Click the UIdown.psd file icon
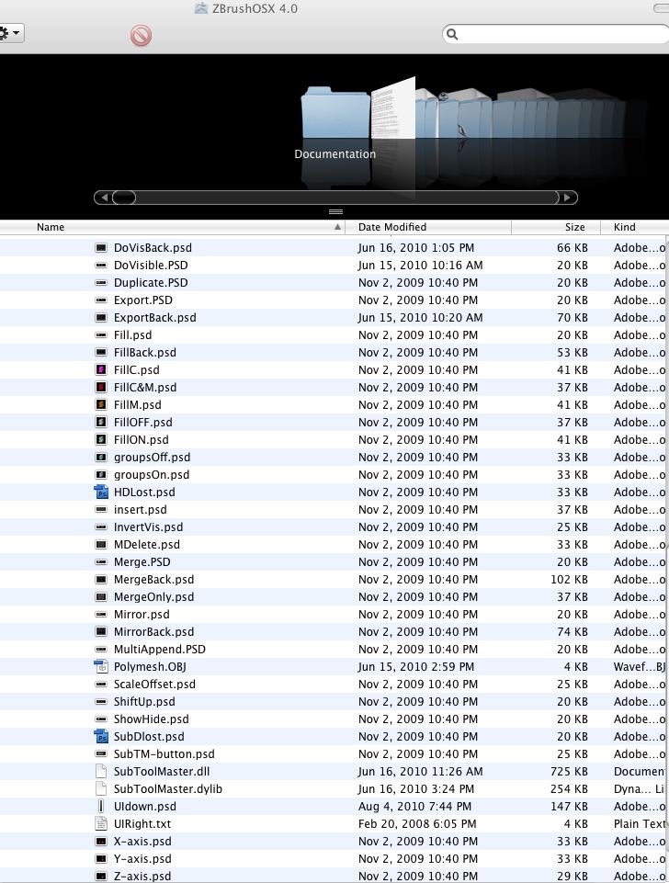Image resolution: width=669 pixels, height=883 pixels. (101, 807)
